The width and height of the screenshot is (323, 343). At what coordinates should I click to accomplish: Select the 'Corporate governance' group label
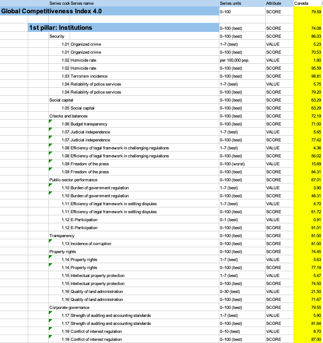click(x=69, y=307)
